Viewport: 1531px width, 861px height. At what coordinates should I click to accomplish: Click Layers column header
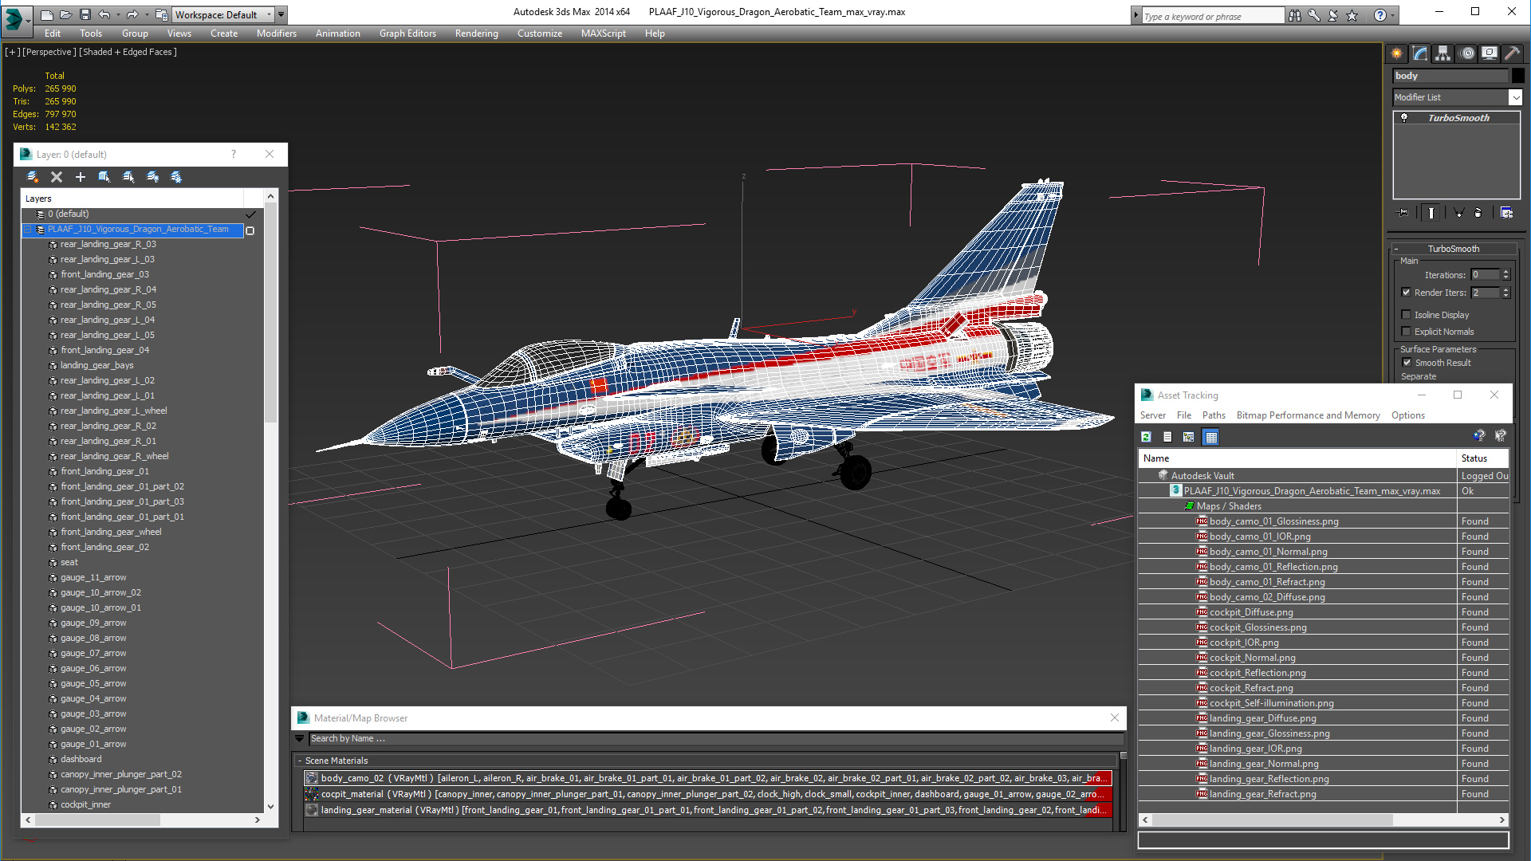tap(132, 199)
